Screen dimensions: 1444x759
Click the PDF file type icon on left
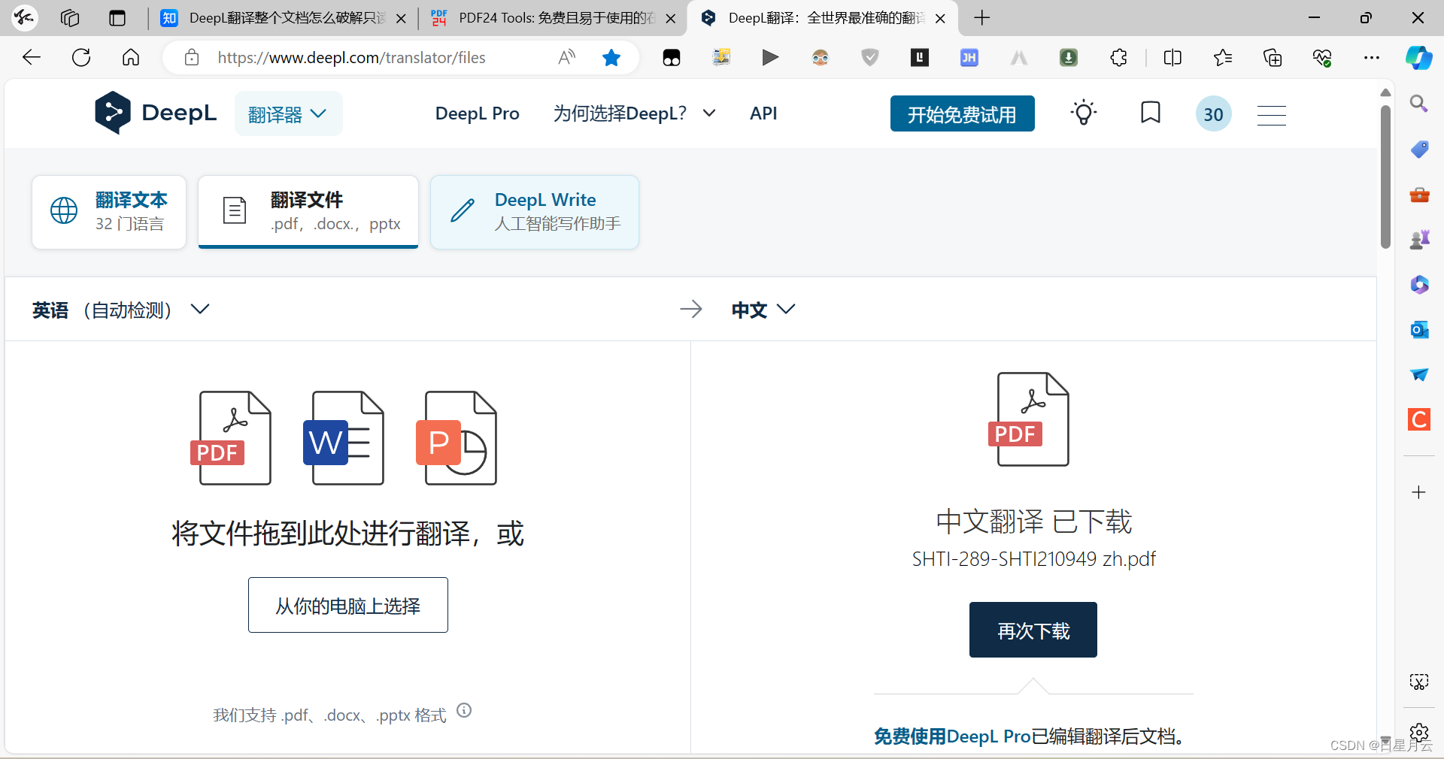click(x=231, y=438)
